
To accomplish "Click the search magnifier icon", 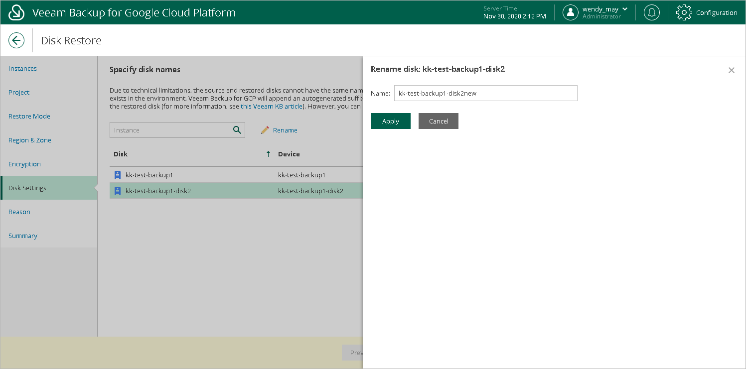I will (x=237, y=130).
